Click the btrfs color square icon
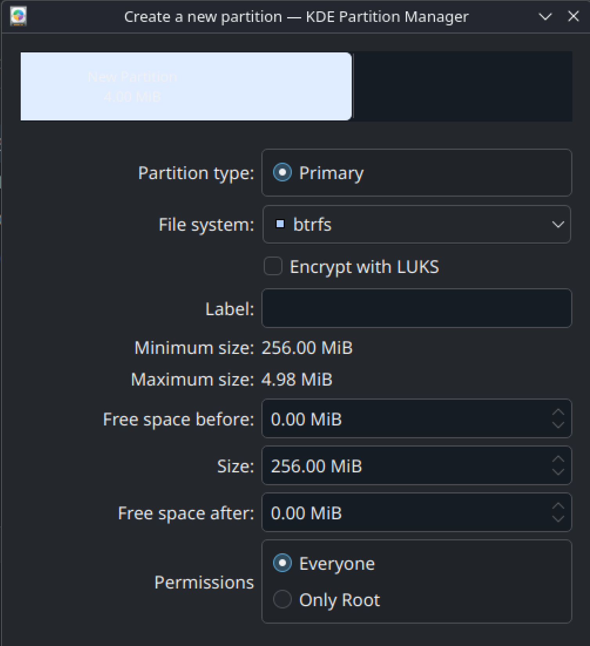Image resolution: width=590 pixels, height=646 pixels. (280, 224)
